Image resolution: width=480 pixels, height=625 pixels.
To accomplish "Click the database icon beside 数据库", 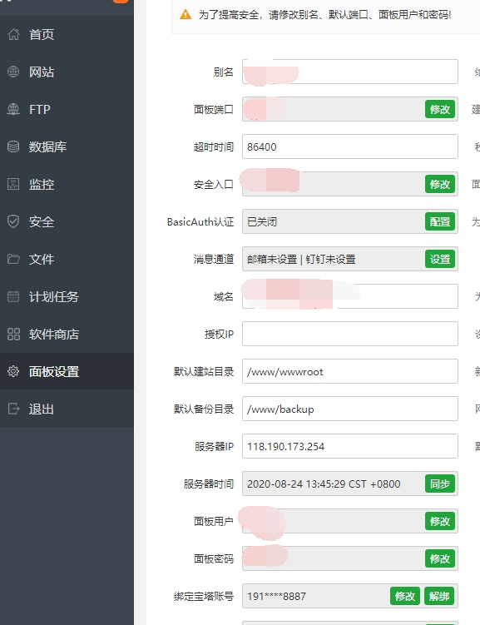I will [x=13, y=146].
